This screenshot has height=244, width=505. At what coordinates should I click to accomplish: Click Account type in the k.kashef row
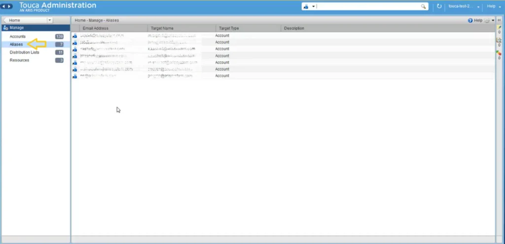click(222, 49)
